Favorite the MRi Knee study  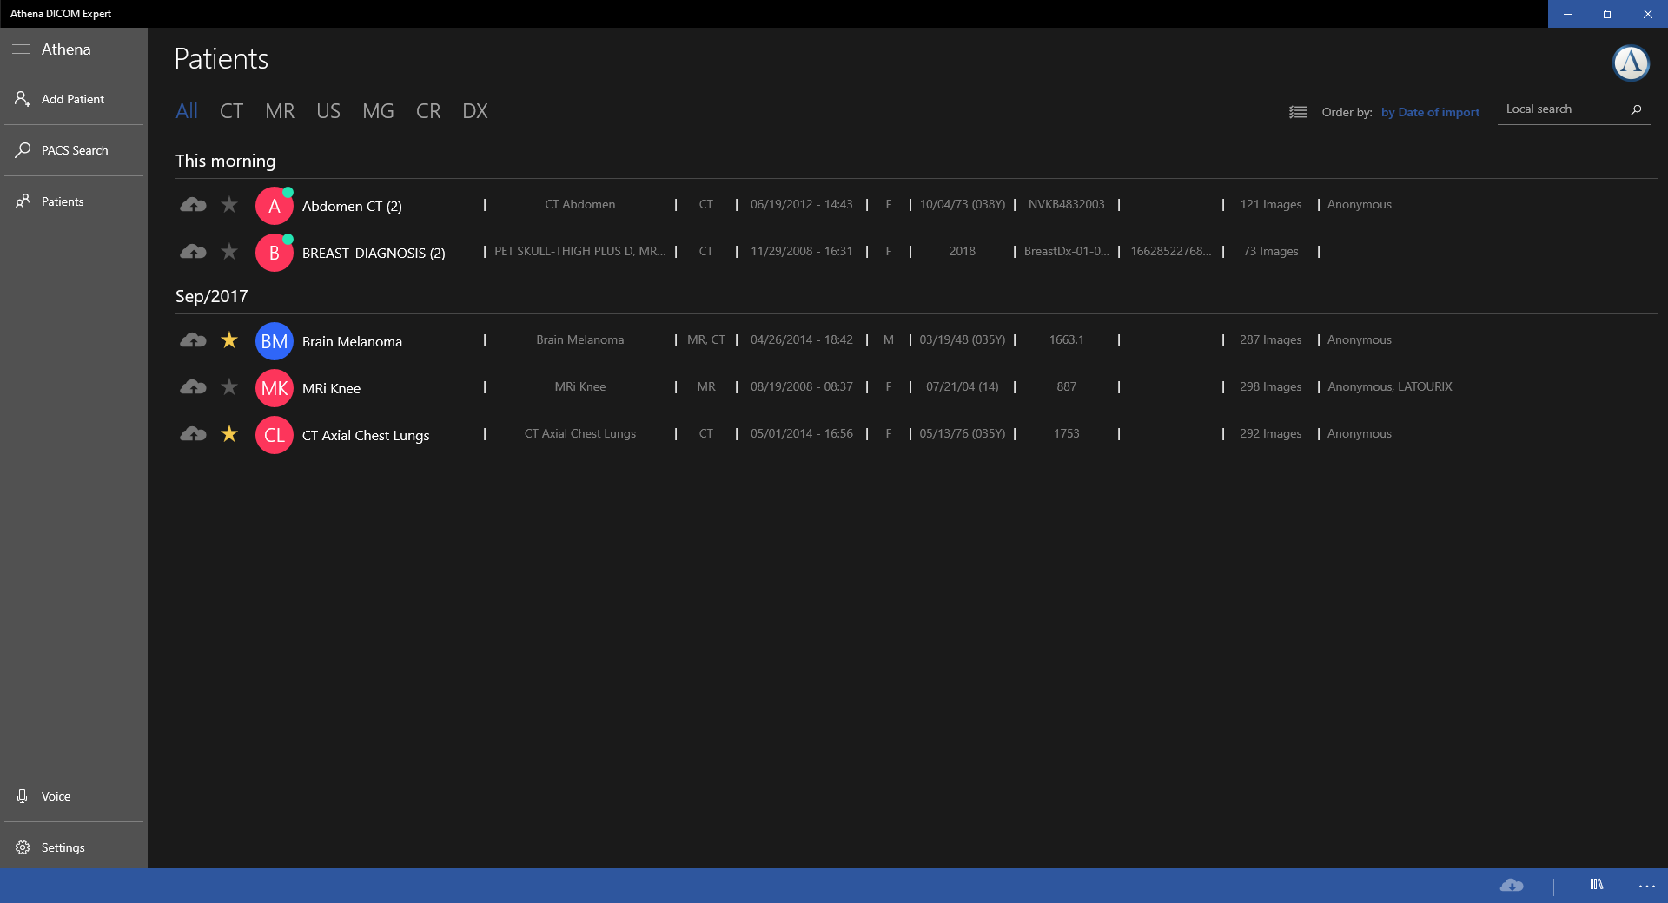[229, 387]
